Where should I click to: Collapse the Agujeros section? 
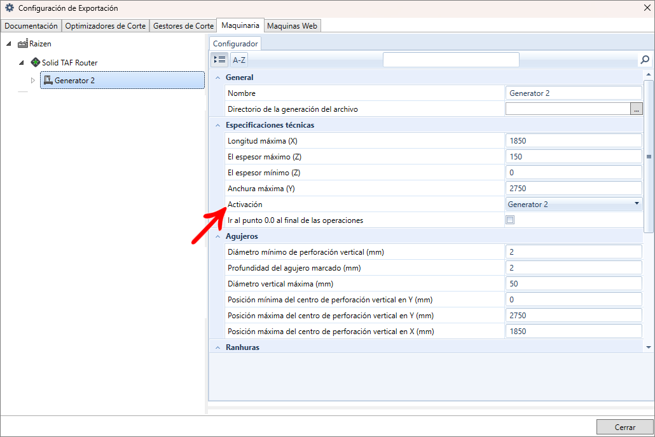coord(218,236)
